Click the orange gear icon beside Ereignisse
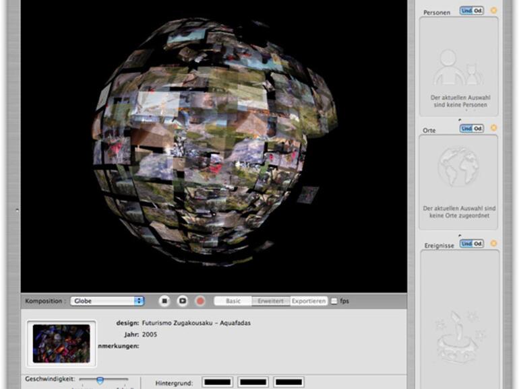519x389 pixels. click(493, 244)
